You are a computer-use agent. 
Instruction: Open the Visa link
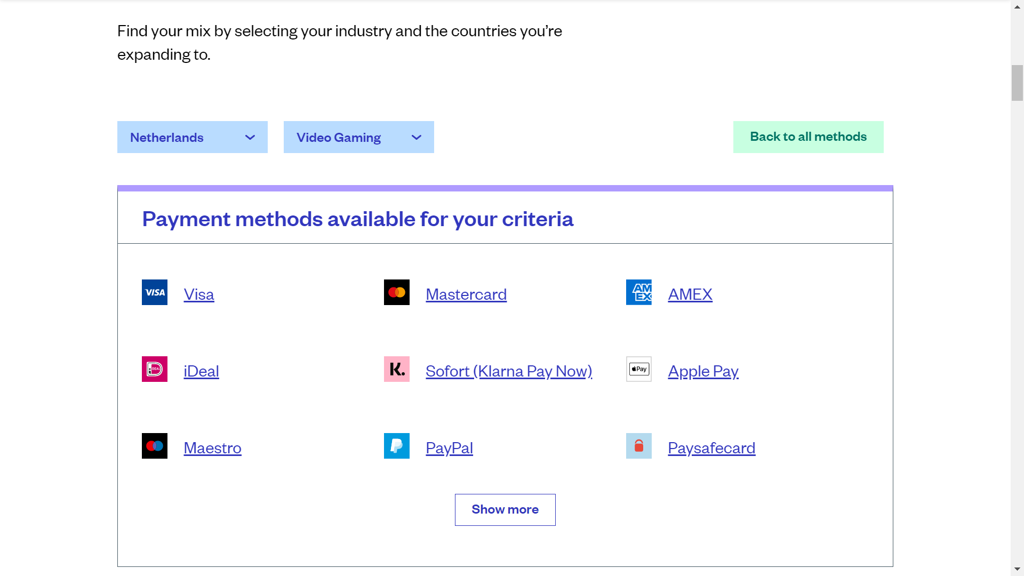tap(199, 294)
